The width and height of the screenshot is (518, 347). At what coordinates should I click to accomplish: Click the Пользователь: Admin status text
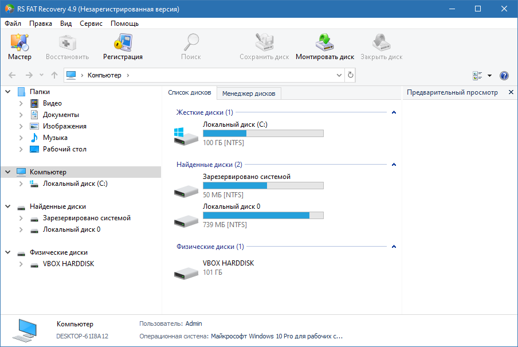tap(170, 324)
